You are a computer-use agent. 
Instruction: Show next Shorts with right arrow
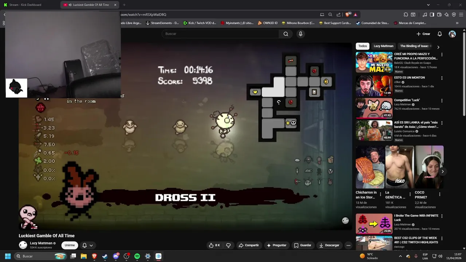tap(442, 171)
